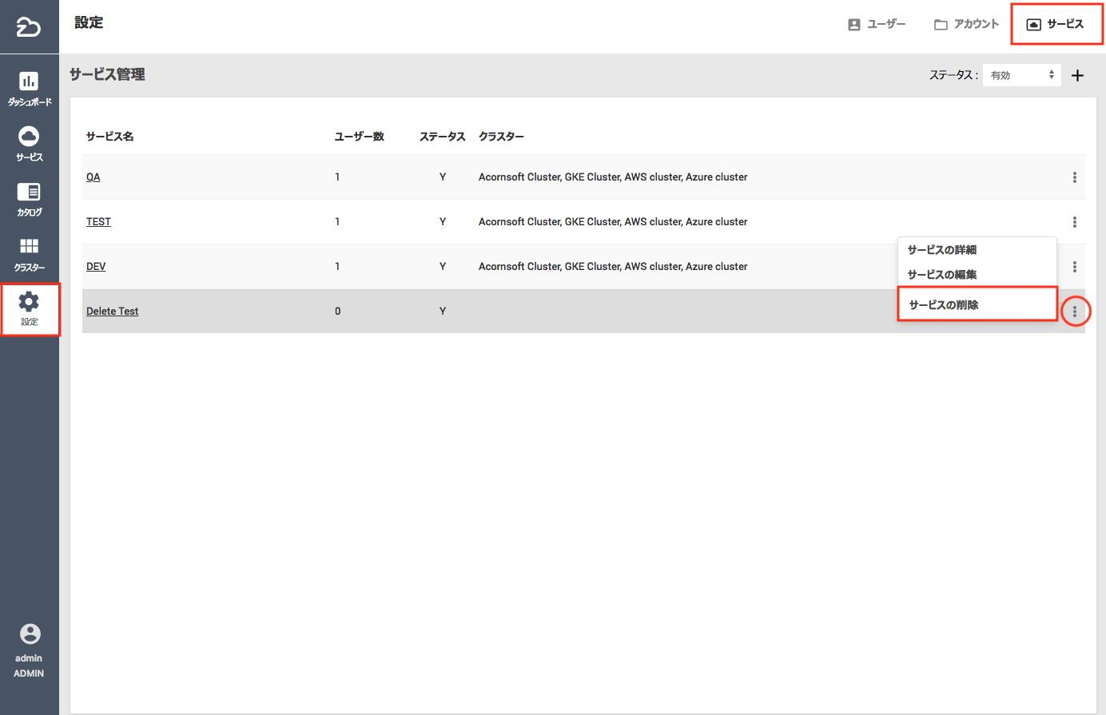Image resolution: width=1106 pixels, height=715 pixels.
Task: Choose サービスの削除 from the context menu
Action: 943,305
